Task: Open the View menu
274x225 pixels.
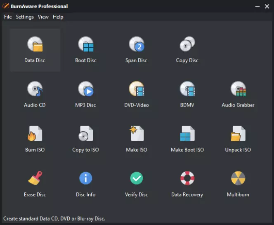Action: pos(43,17)
